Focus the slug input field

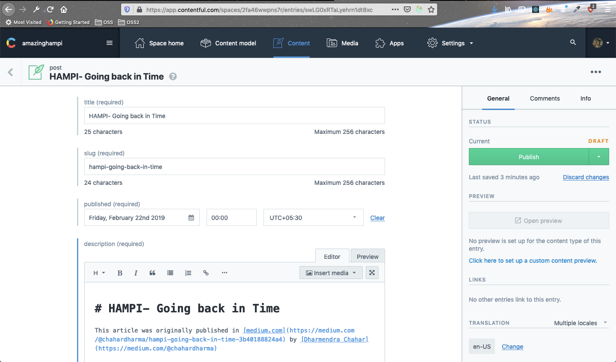pos(234,166)
